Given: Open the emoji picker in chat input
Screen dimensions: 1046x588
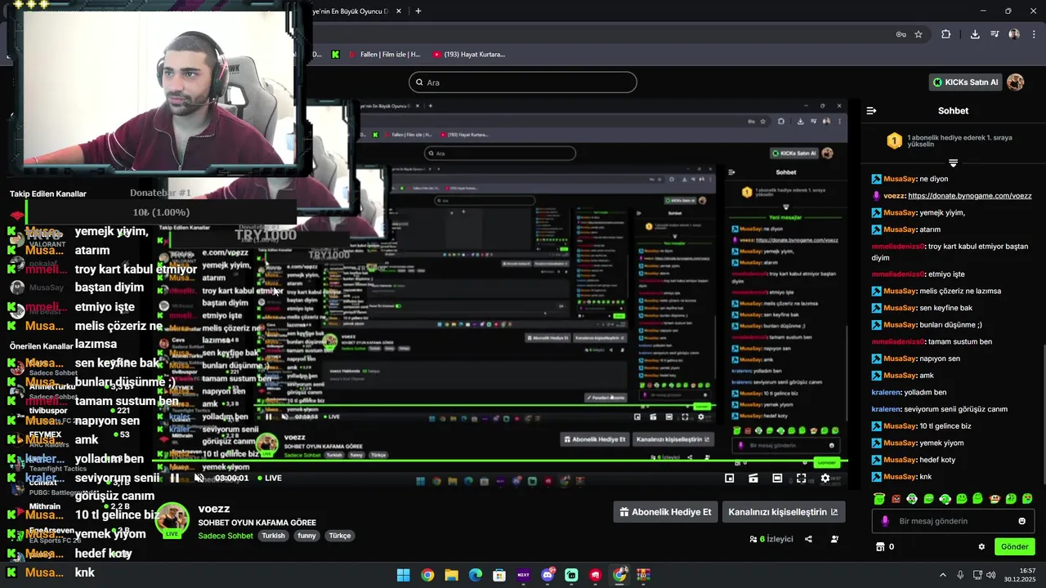Looking at the screenshot, I should [x=1021, y=521].
